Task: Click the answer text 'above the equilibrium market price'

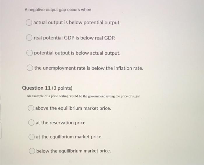Action: pyautogui.click(x=73, y=108)
